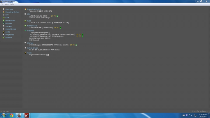
Task: Open the Optical Drives heading link in summary
Action: tap(32, 48)
